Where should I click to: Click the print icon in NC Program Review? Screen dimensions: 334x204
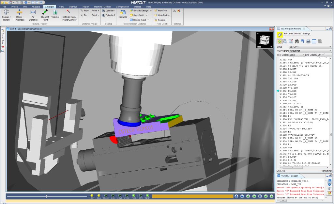[x=308, y=41]
